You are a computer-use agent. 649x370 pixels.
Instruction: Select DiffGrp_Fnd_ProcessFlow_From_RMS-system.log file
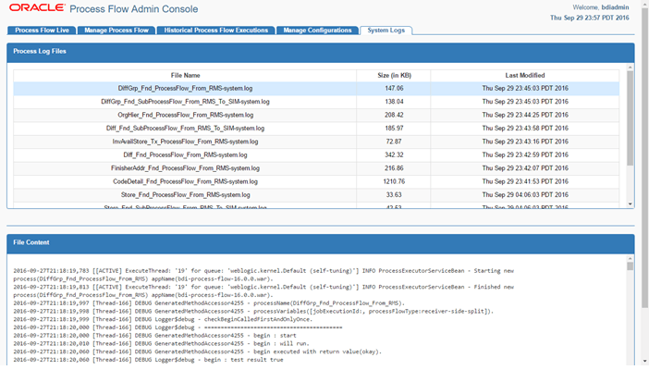tap(185, 88)
